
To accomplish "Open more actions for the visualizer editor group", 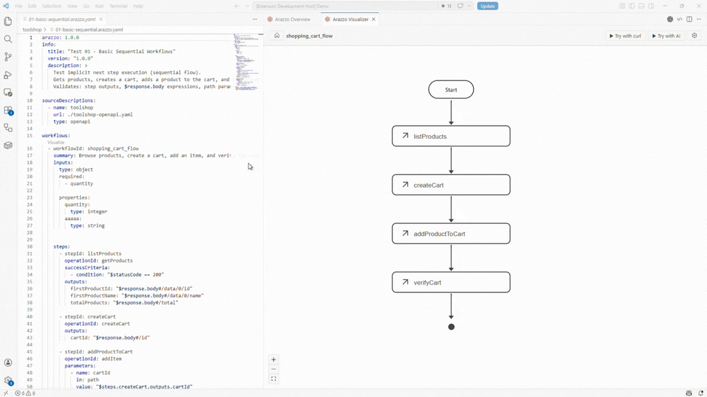I will click(699, 20).
